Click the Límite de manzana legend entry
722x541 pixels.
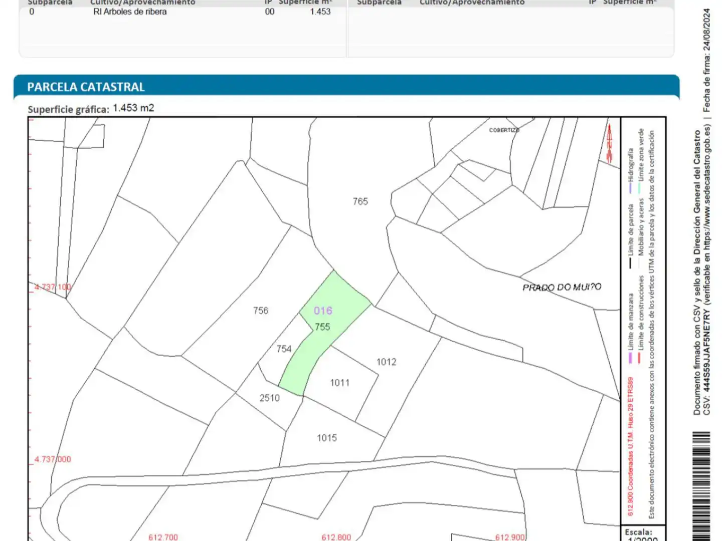[x=631, y=328]
